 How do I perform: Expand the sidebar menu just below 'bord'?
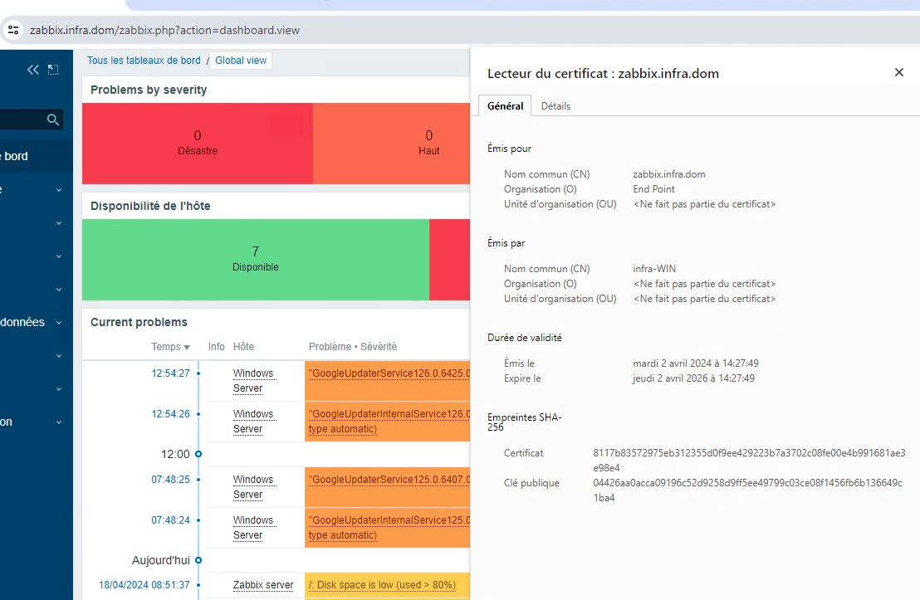59,190
